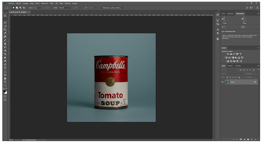Select the Crop tool
This screenshot has height=143, width=262.
tap(5, 30)
